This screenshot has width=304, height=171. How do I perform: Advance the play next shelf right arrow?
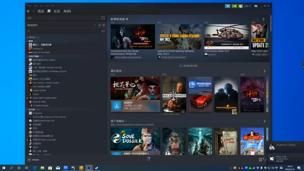(x=264, y=121)
